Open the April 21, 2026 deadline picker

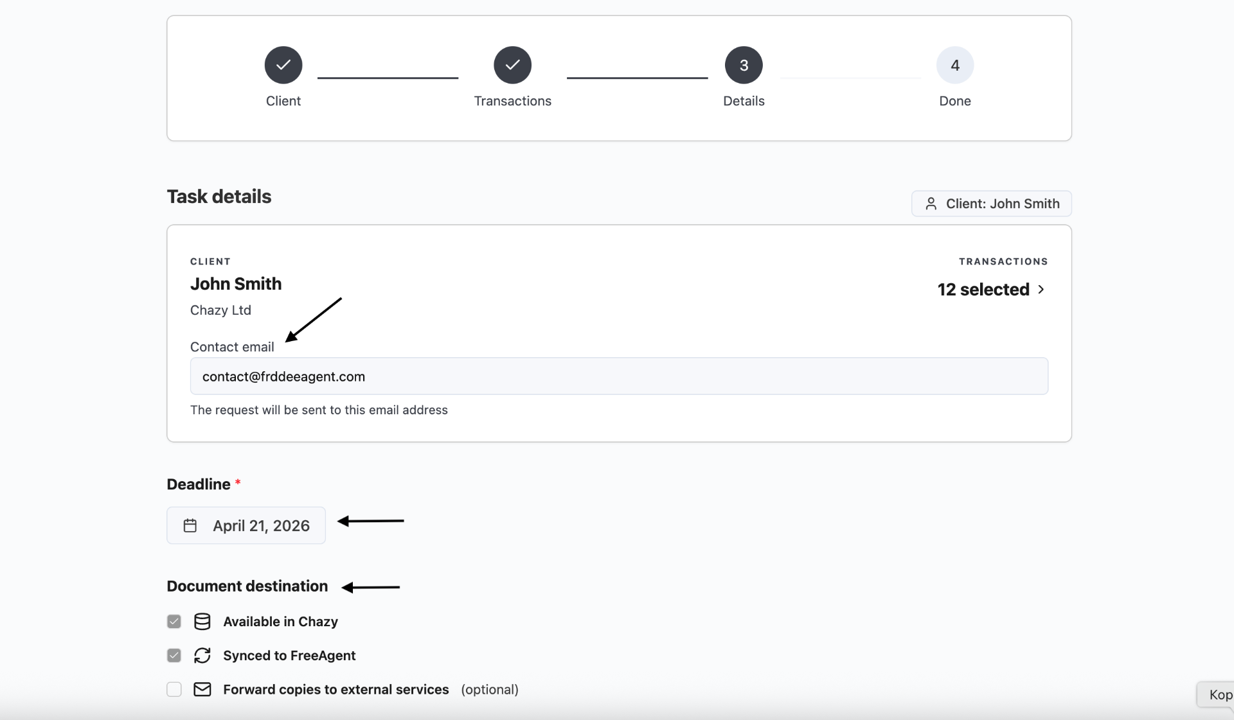pyautogui.click(x=246, y=525)
